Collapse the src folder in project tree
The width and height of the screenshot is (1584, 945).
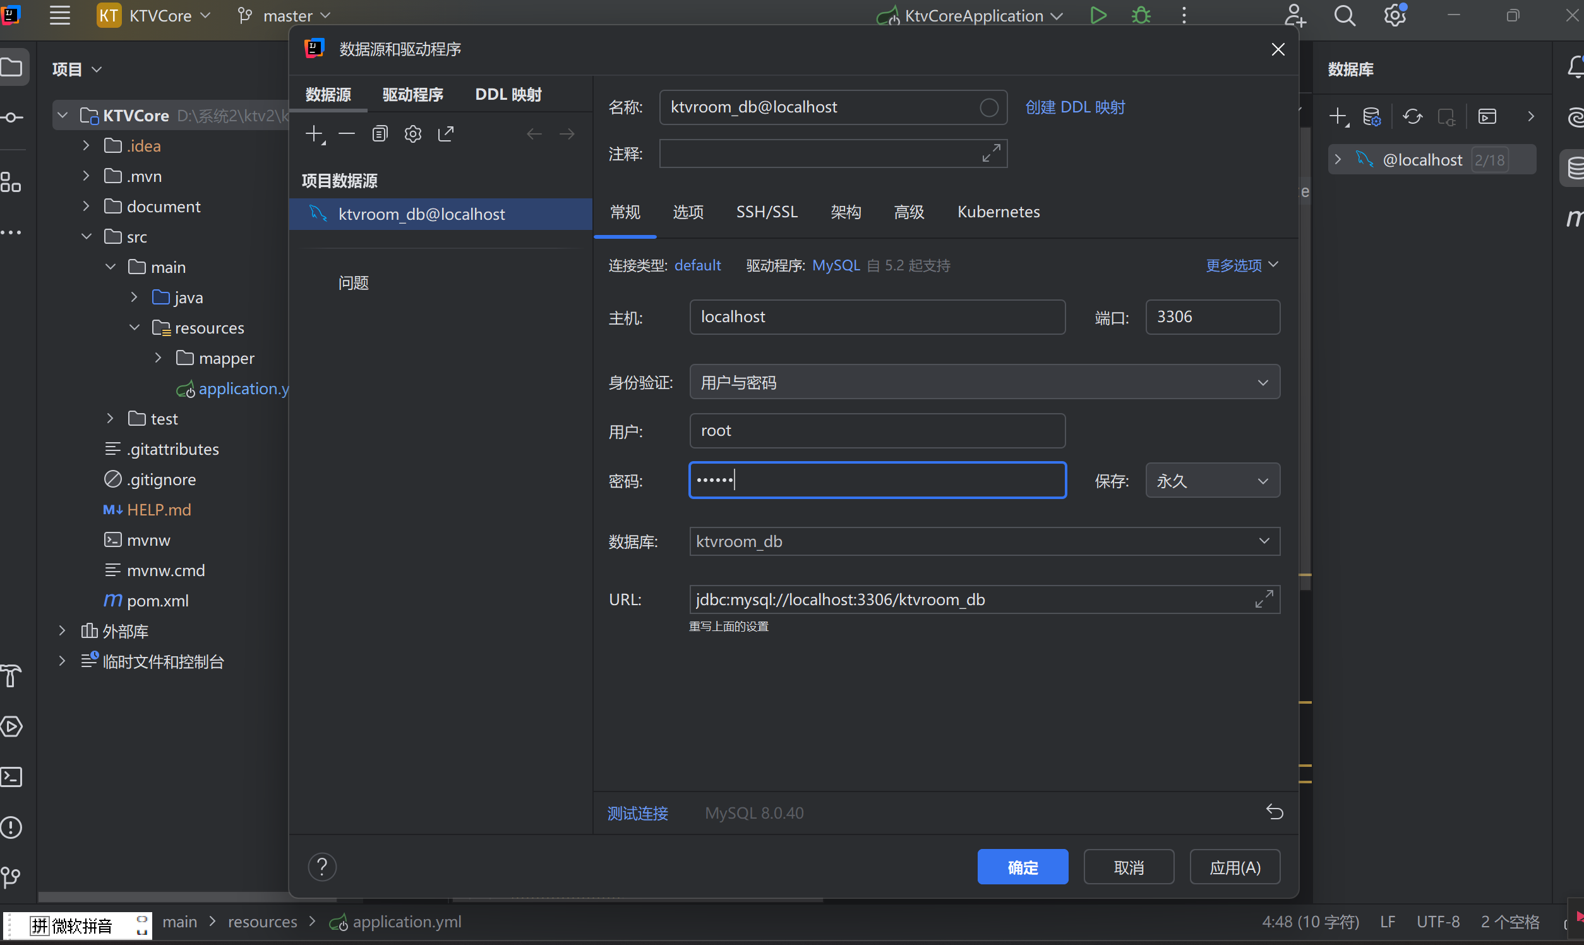87,236
